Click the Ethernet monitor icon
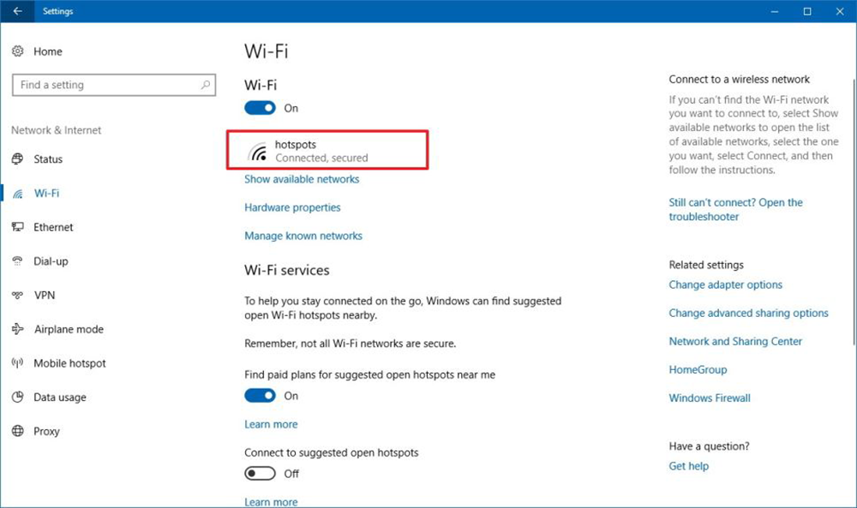The width and height of the screenshot is (857, 508). coord(17,227)
